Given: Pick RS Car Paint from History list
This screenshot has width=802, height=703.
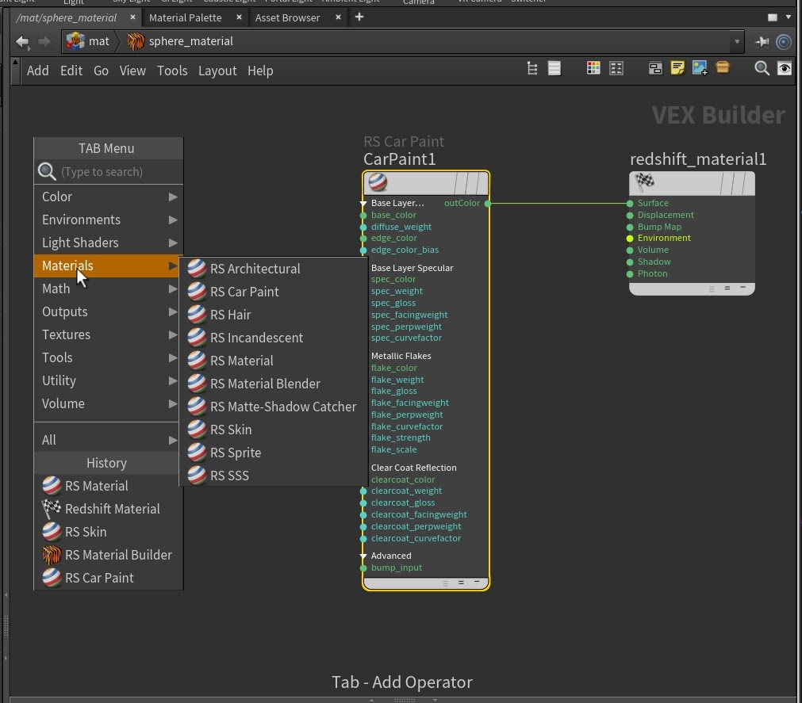Looking at the screenshot, I should point(109,578).
